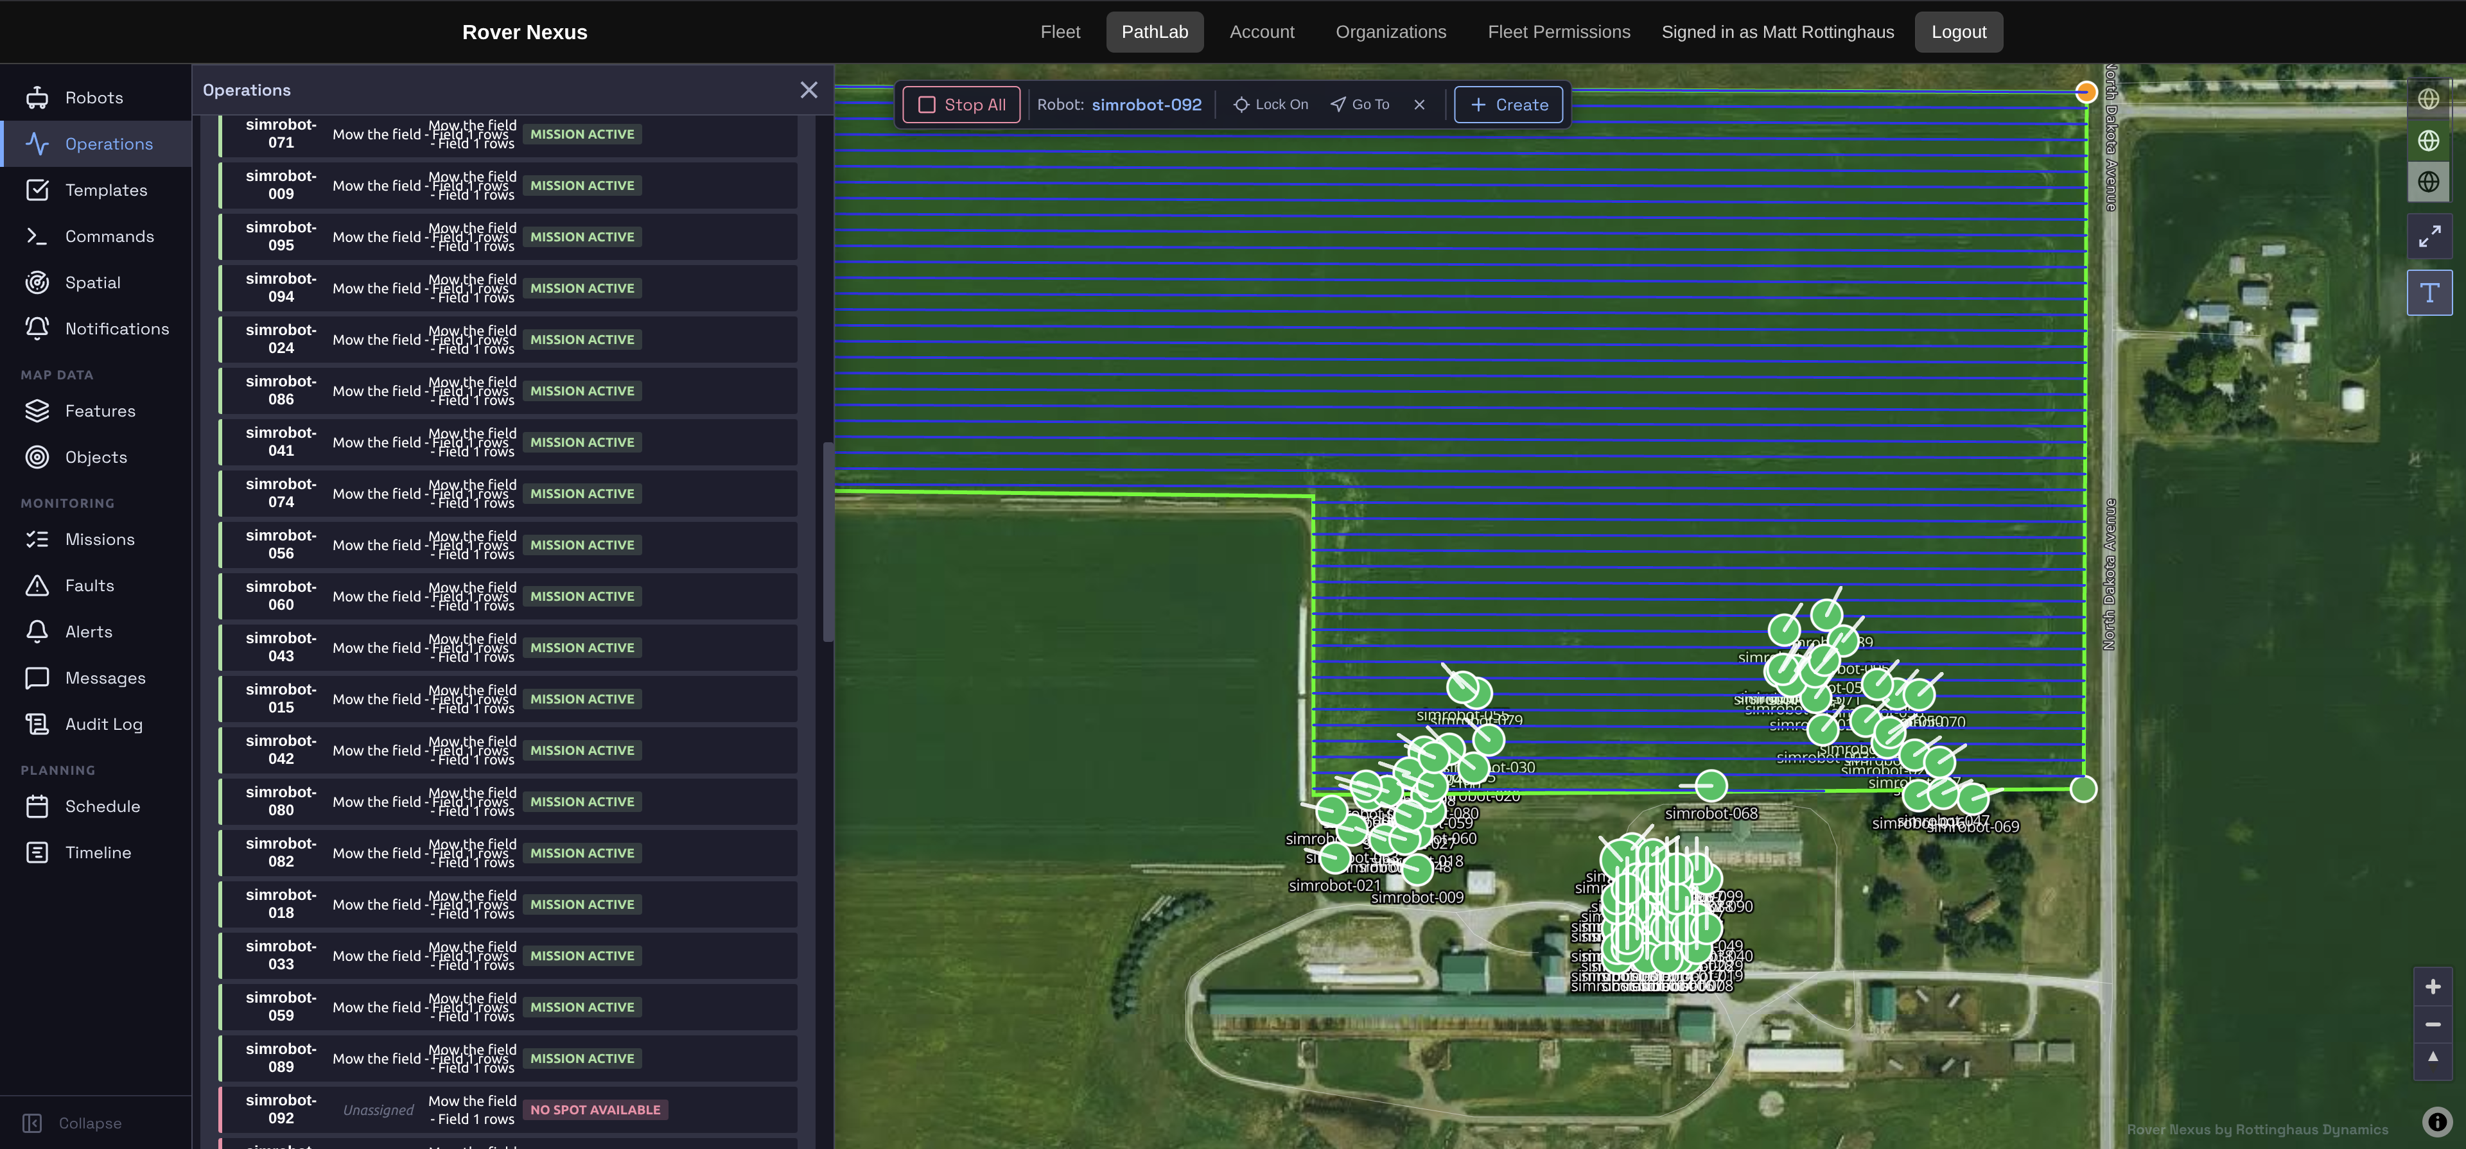Screen dimensions: 2466x1149
Task: View the Missions monitoring page
Action: (x=96, y=540)
